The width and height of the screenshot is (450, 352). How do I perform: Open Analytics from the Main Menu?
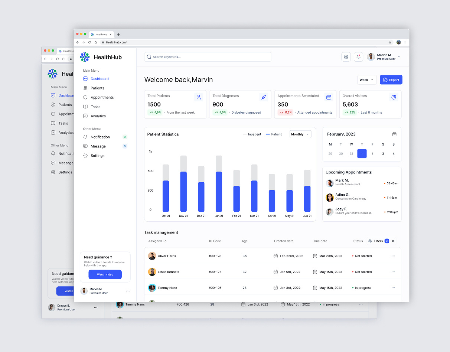[x=98, y=116]
